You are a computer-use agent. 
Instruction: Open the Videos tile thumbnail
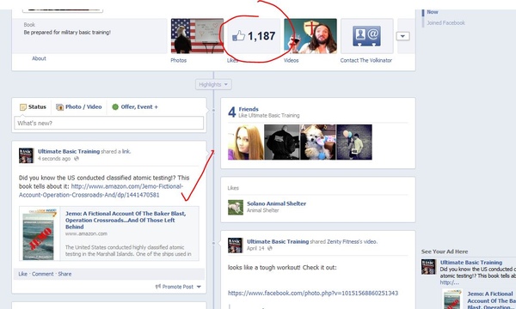click(x=310, y=36)
